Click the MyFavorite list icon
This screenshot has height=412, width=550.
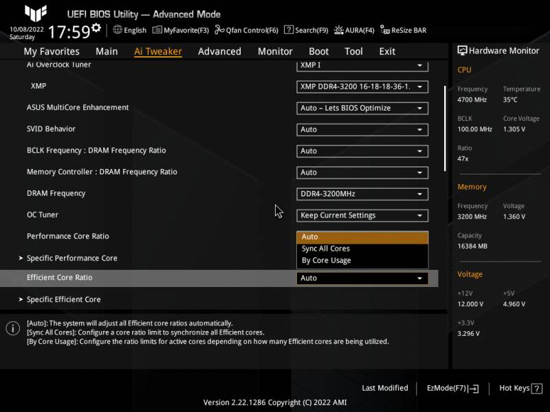(x=157, y=30)
